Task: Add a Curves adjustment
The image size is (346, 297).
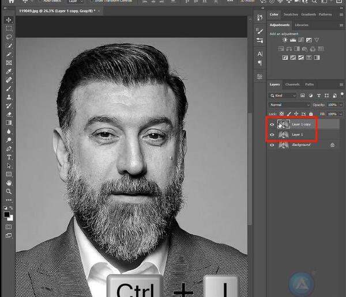Action: 301,40
